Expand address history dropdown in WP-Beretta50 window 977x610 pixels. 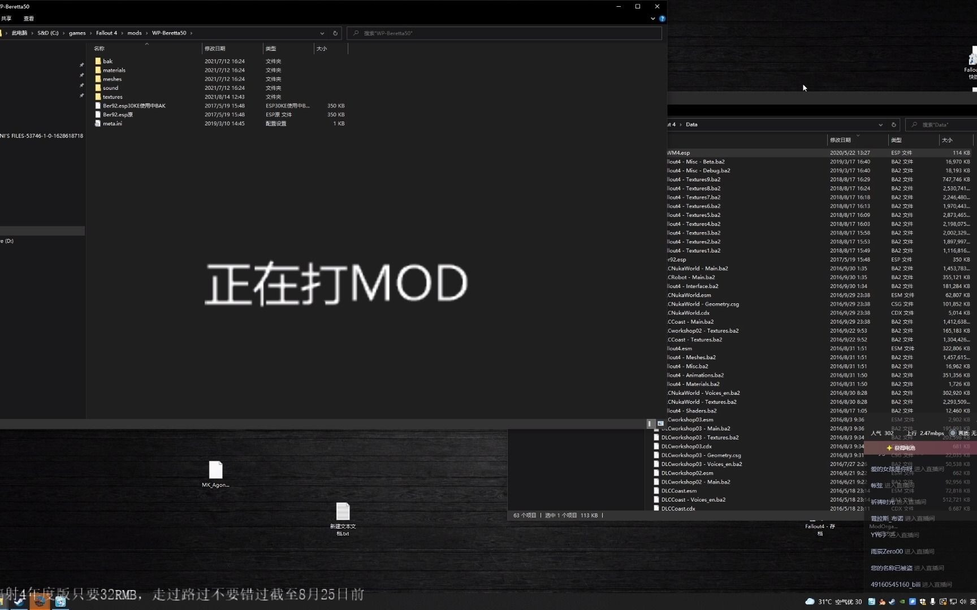322,33
